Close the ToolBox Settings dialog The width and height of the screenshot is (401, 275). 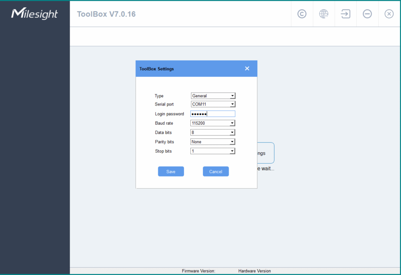(x=247, y=69)
